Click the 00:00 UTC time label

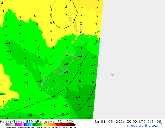pos(136,122)
